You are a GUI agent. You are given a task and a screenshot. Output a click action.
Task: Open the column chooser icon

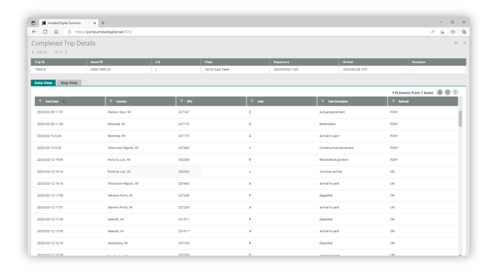point(447,92)
